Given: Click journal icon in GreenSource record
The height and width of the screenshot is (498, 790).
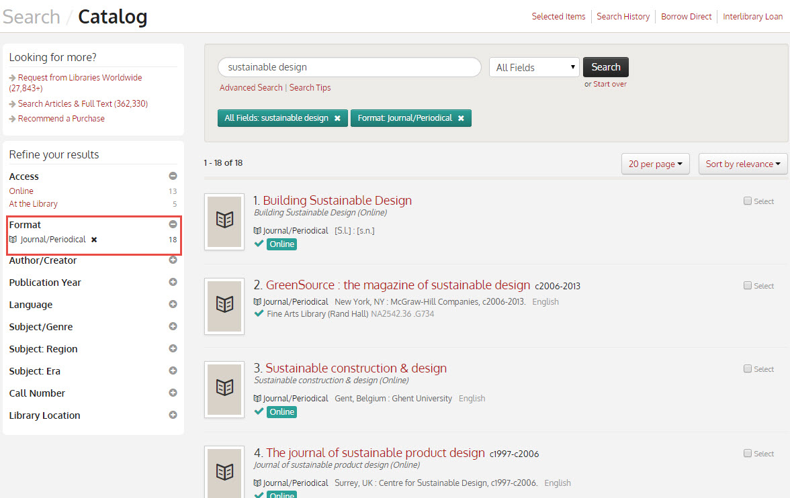Looking at the screenshot, I should click(x=257, y=301).
